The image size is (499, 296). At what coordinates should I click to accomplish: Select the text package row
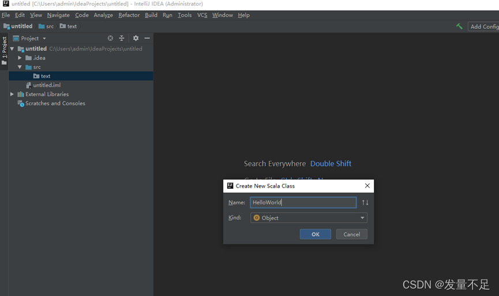pos(81,76)
